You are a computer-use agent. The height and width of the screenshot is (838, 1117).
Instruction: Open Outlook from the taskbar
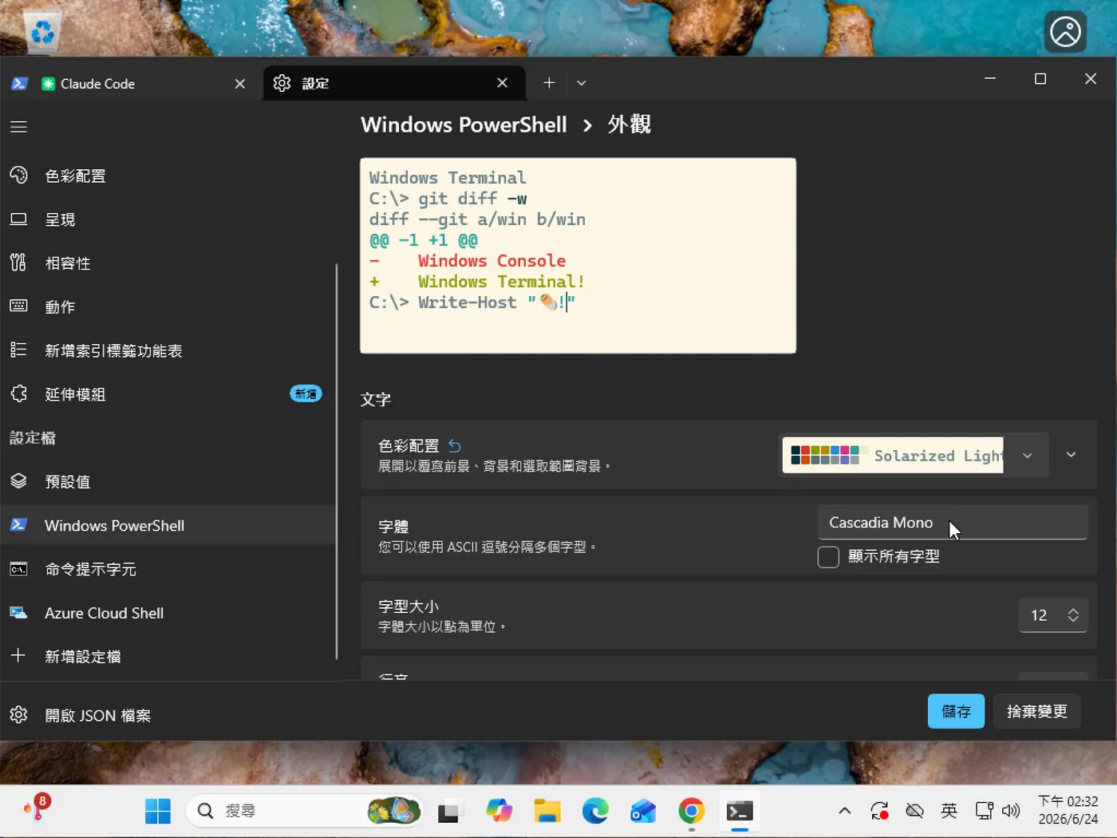coord(643,811)
